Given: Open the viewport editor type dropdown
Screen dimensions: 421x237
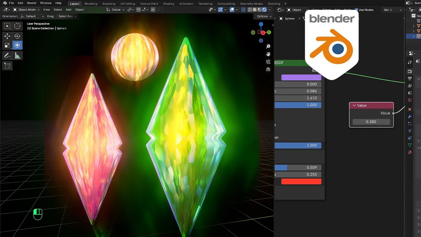Looking at the screenshot, I should pos(6,10).
